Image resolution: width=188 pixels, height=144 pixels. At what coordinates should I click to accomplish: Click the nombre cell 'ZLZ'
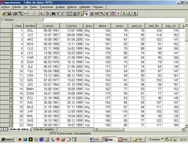click(30, 66)
